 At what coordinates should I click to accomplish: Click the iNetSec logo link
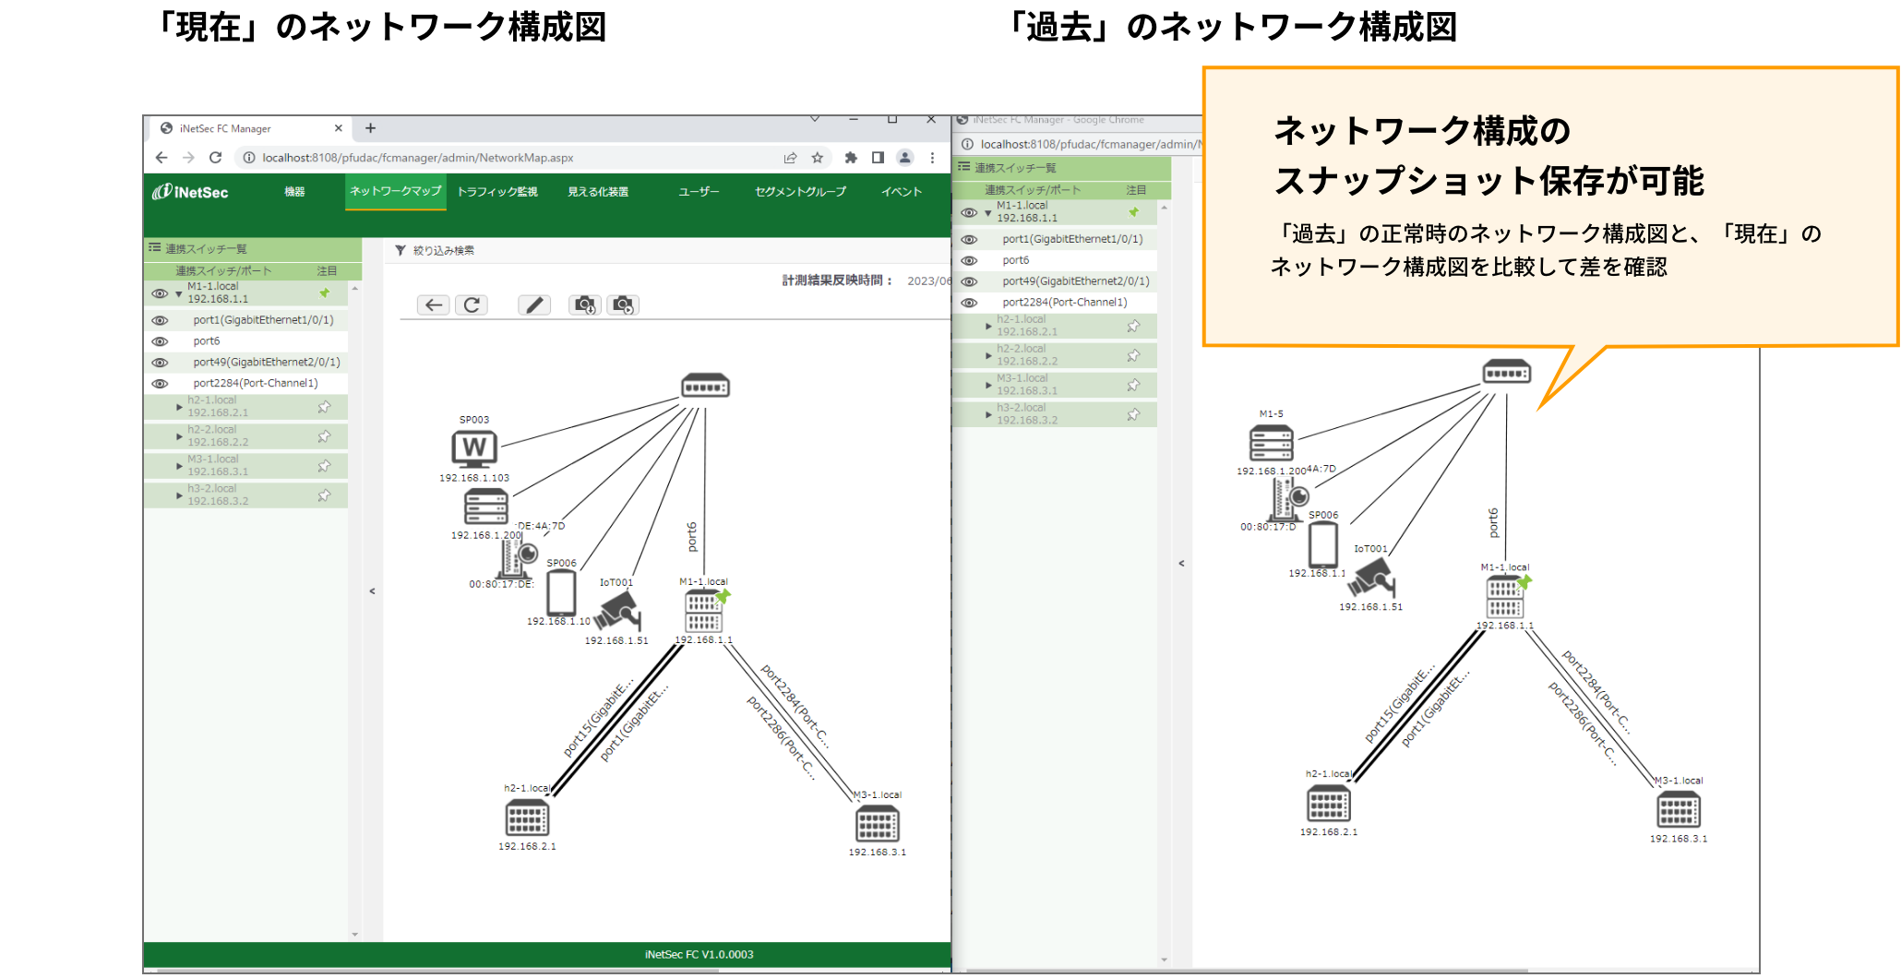tap(190, 192)
